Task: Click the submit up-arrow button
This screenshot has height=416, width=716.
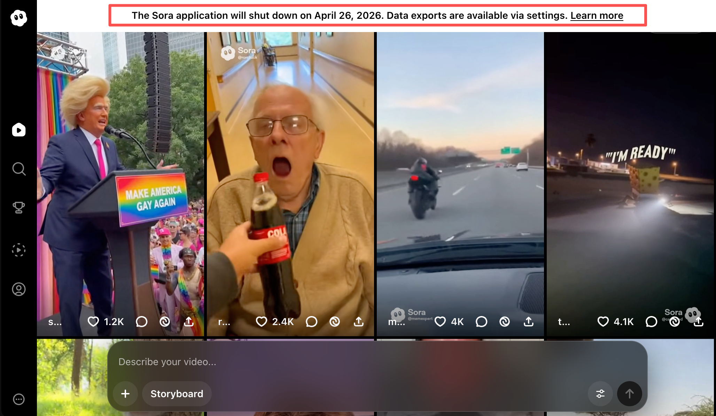Action: [x=629, y=394]
